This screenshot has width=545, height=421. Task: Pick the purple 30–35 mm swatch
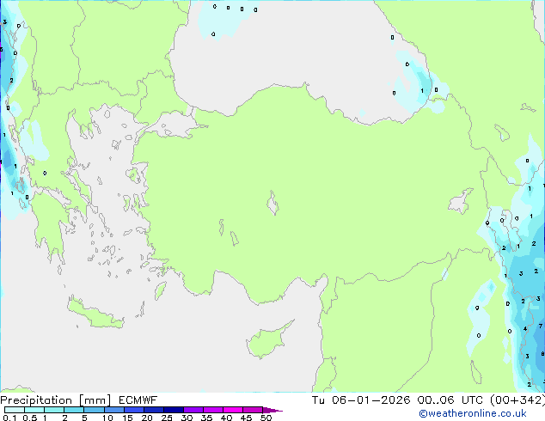click(x=193, y=410)
